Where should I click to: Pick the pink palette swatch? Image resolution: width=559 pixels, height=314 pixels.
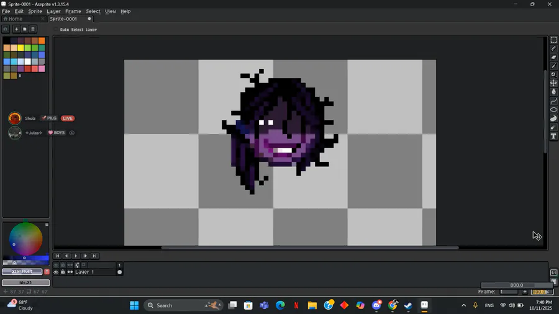[42, 69]
